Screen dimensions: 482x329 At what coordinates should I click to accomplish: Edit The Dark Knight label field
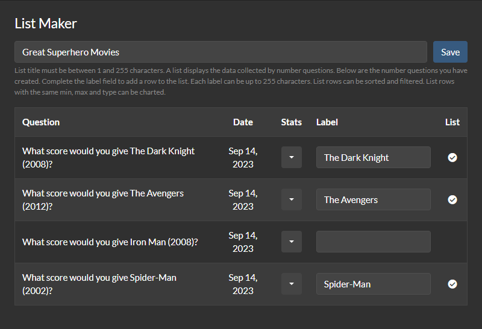point(373,157)
